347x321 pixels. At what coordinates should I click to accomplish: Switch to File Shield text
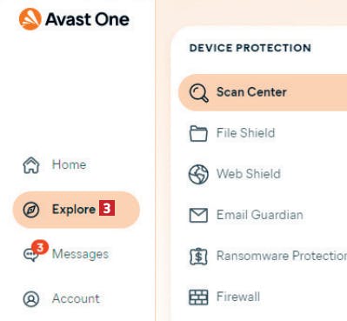coord(245,133)
